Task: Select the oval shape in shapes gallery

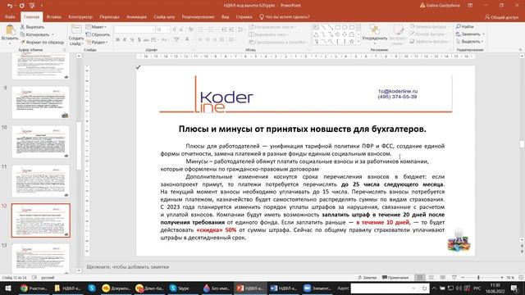Action: (345, 27)
